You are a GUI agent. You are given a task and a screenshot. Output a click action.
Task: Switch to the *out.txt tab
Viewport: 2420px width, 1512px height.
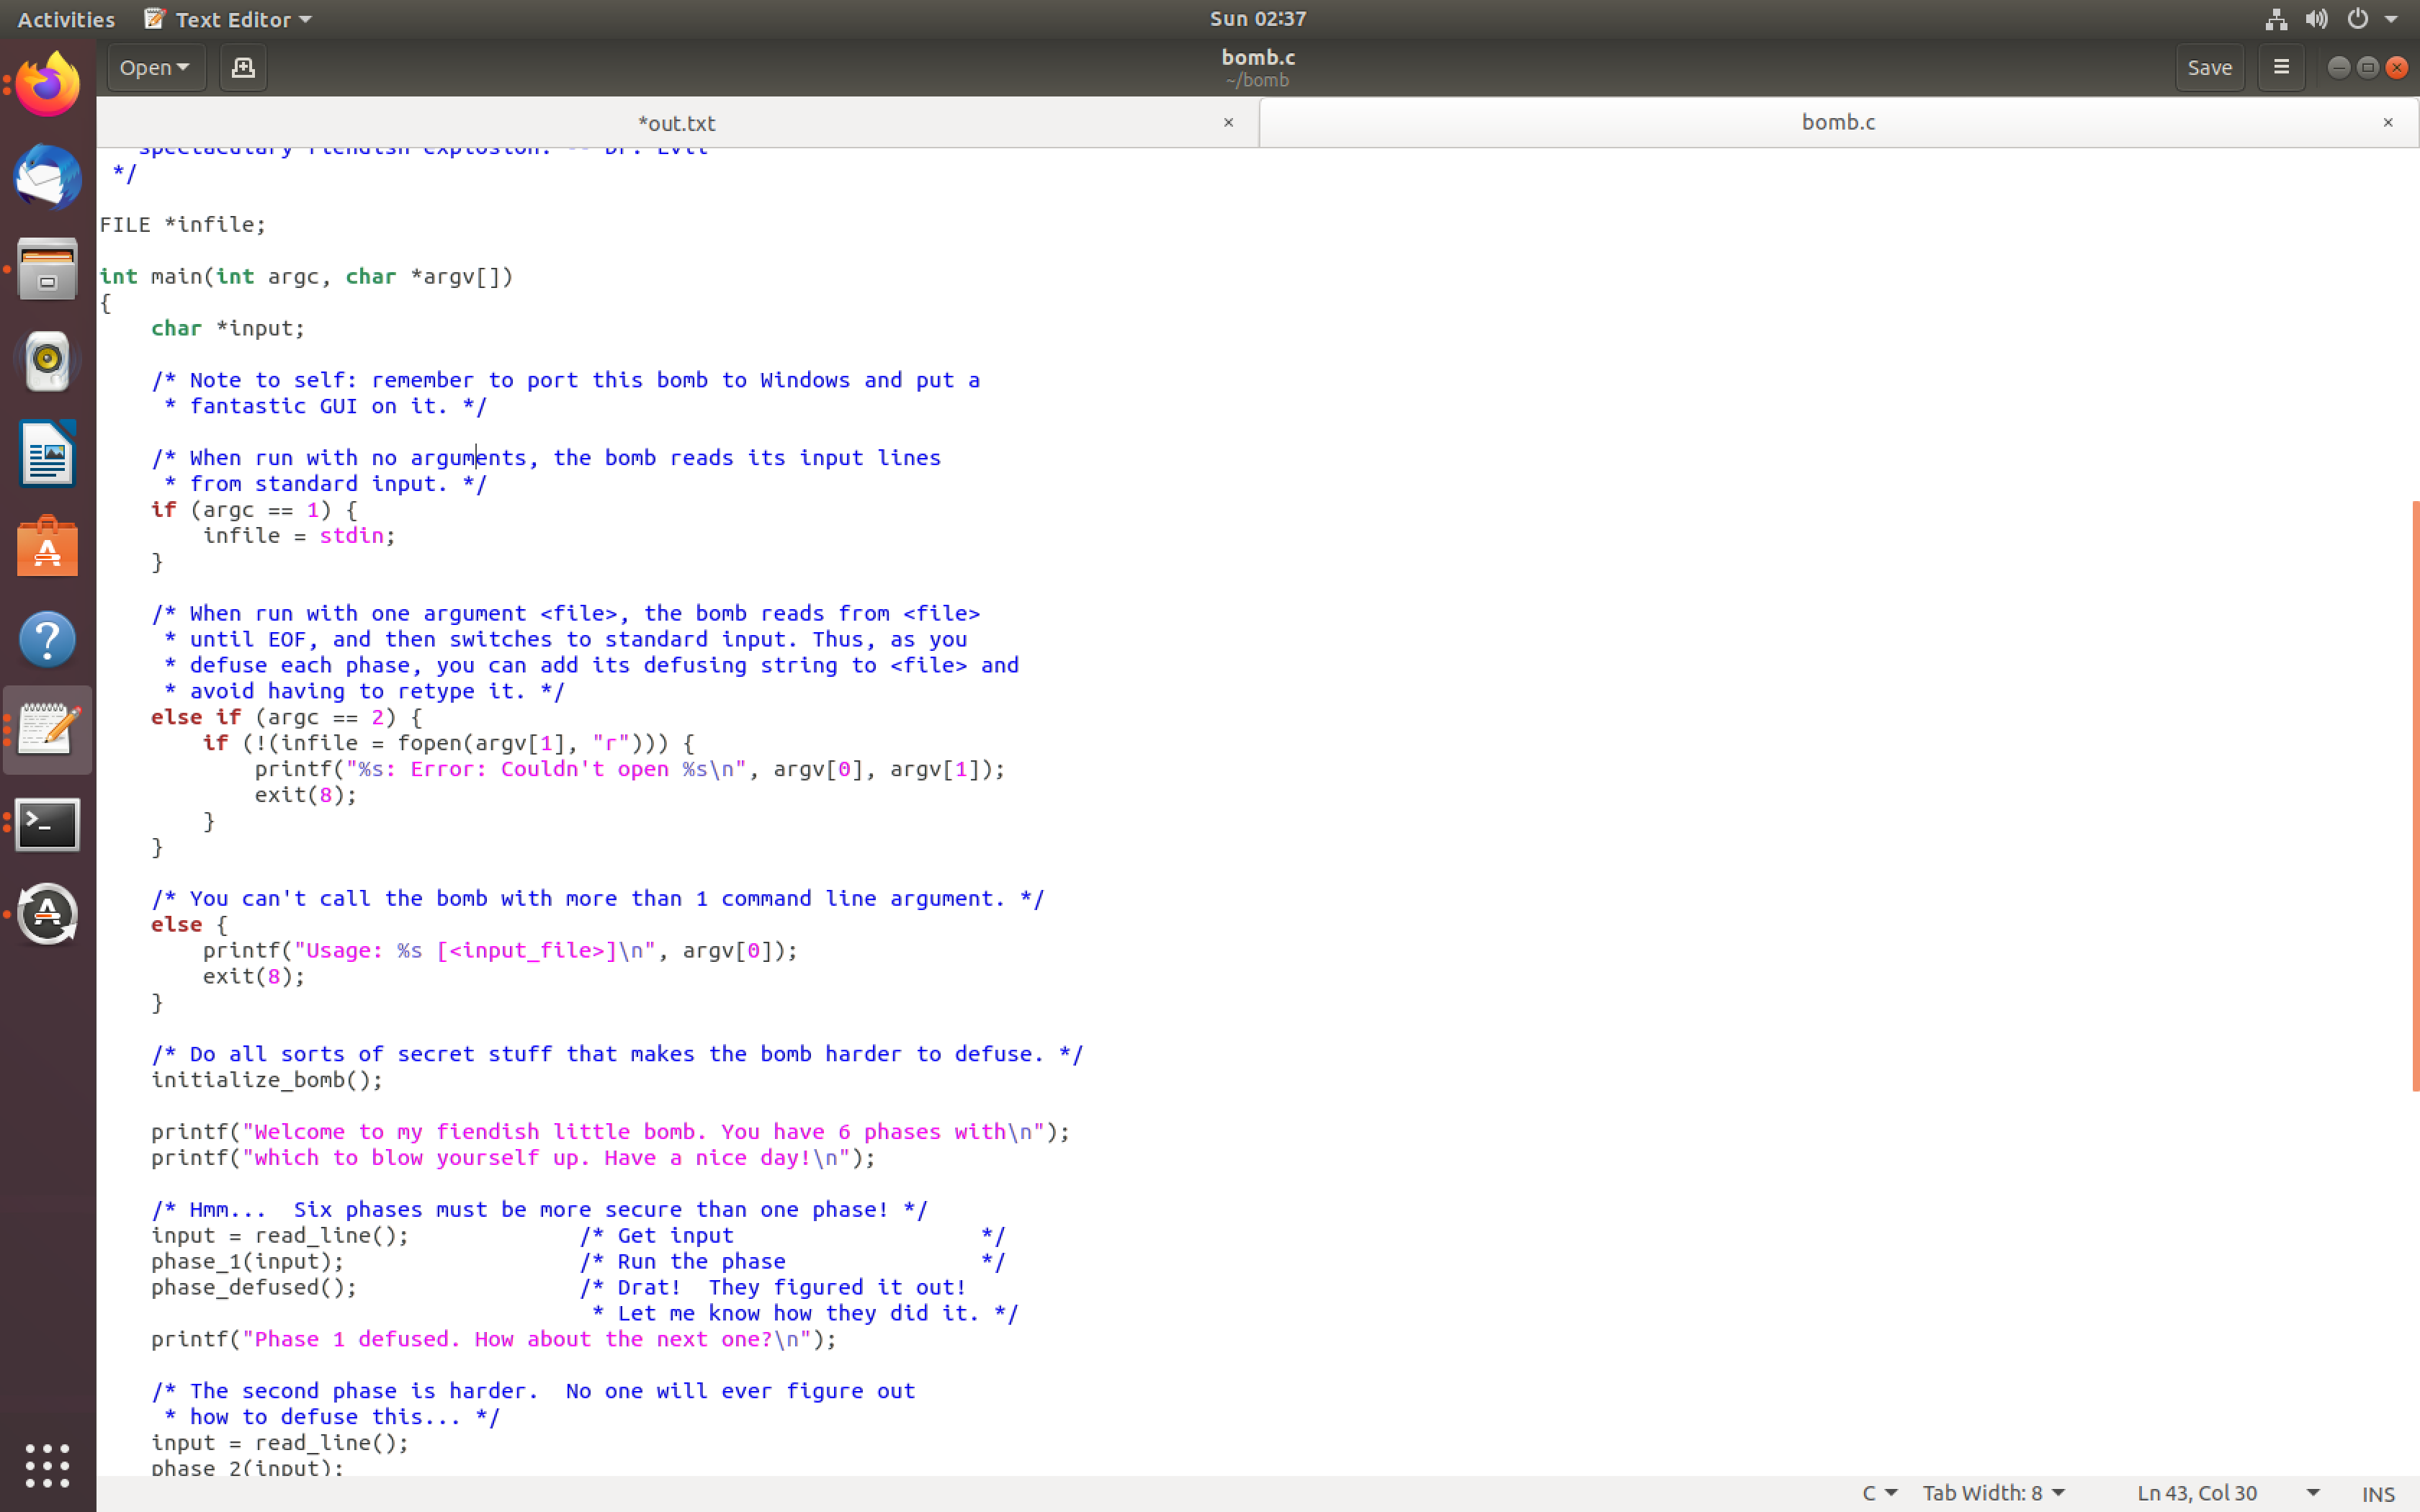pos(676,123)
